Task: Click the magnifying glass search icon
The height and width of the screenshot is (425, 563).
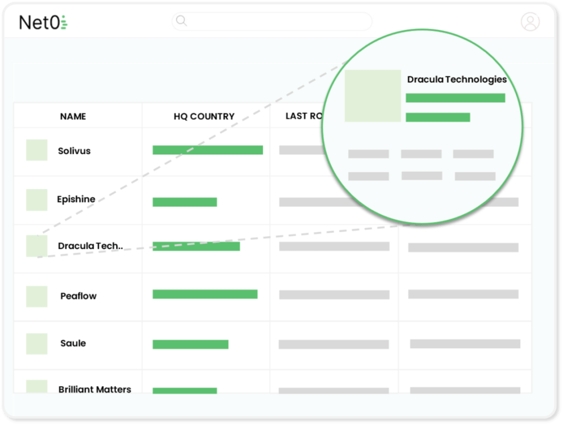Action: (181, 20)
